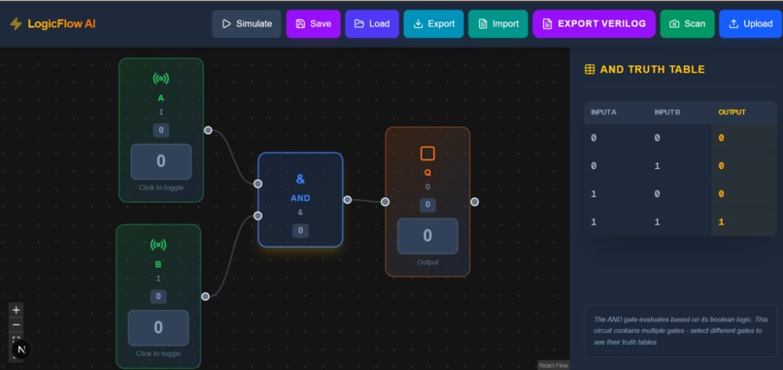
Task: Click the upload arrow icon in Upload
Action: [733, 24]
